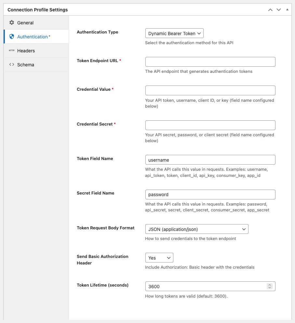Image resolution: width=295 pixels, height=323 pixels.
Task: Move panel up with the up chevron
Action: point(270,10)
